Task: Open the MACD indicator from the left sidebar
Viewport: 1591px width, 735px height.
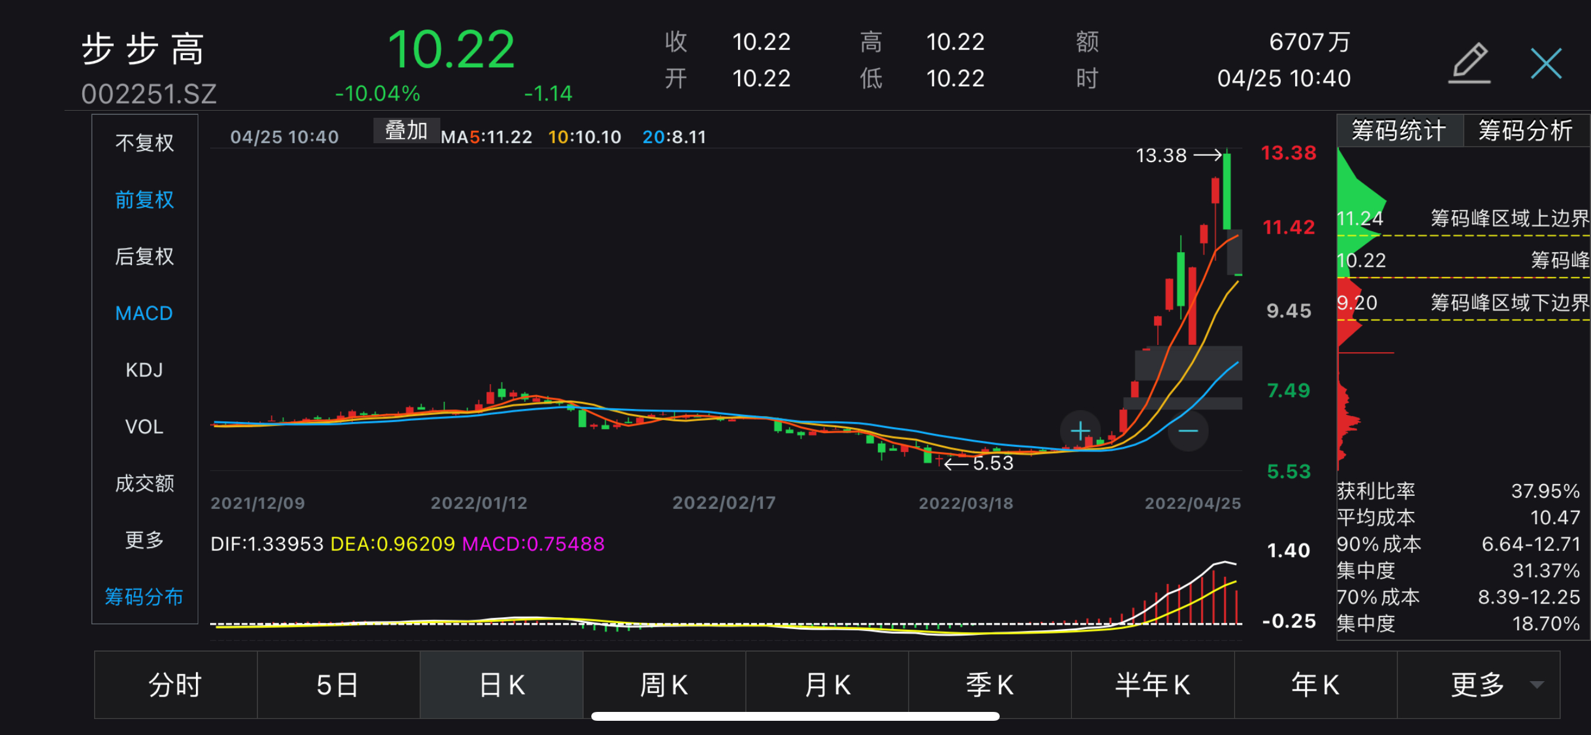Action: point(143,312)
